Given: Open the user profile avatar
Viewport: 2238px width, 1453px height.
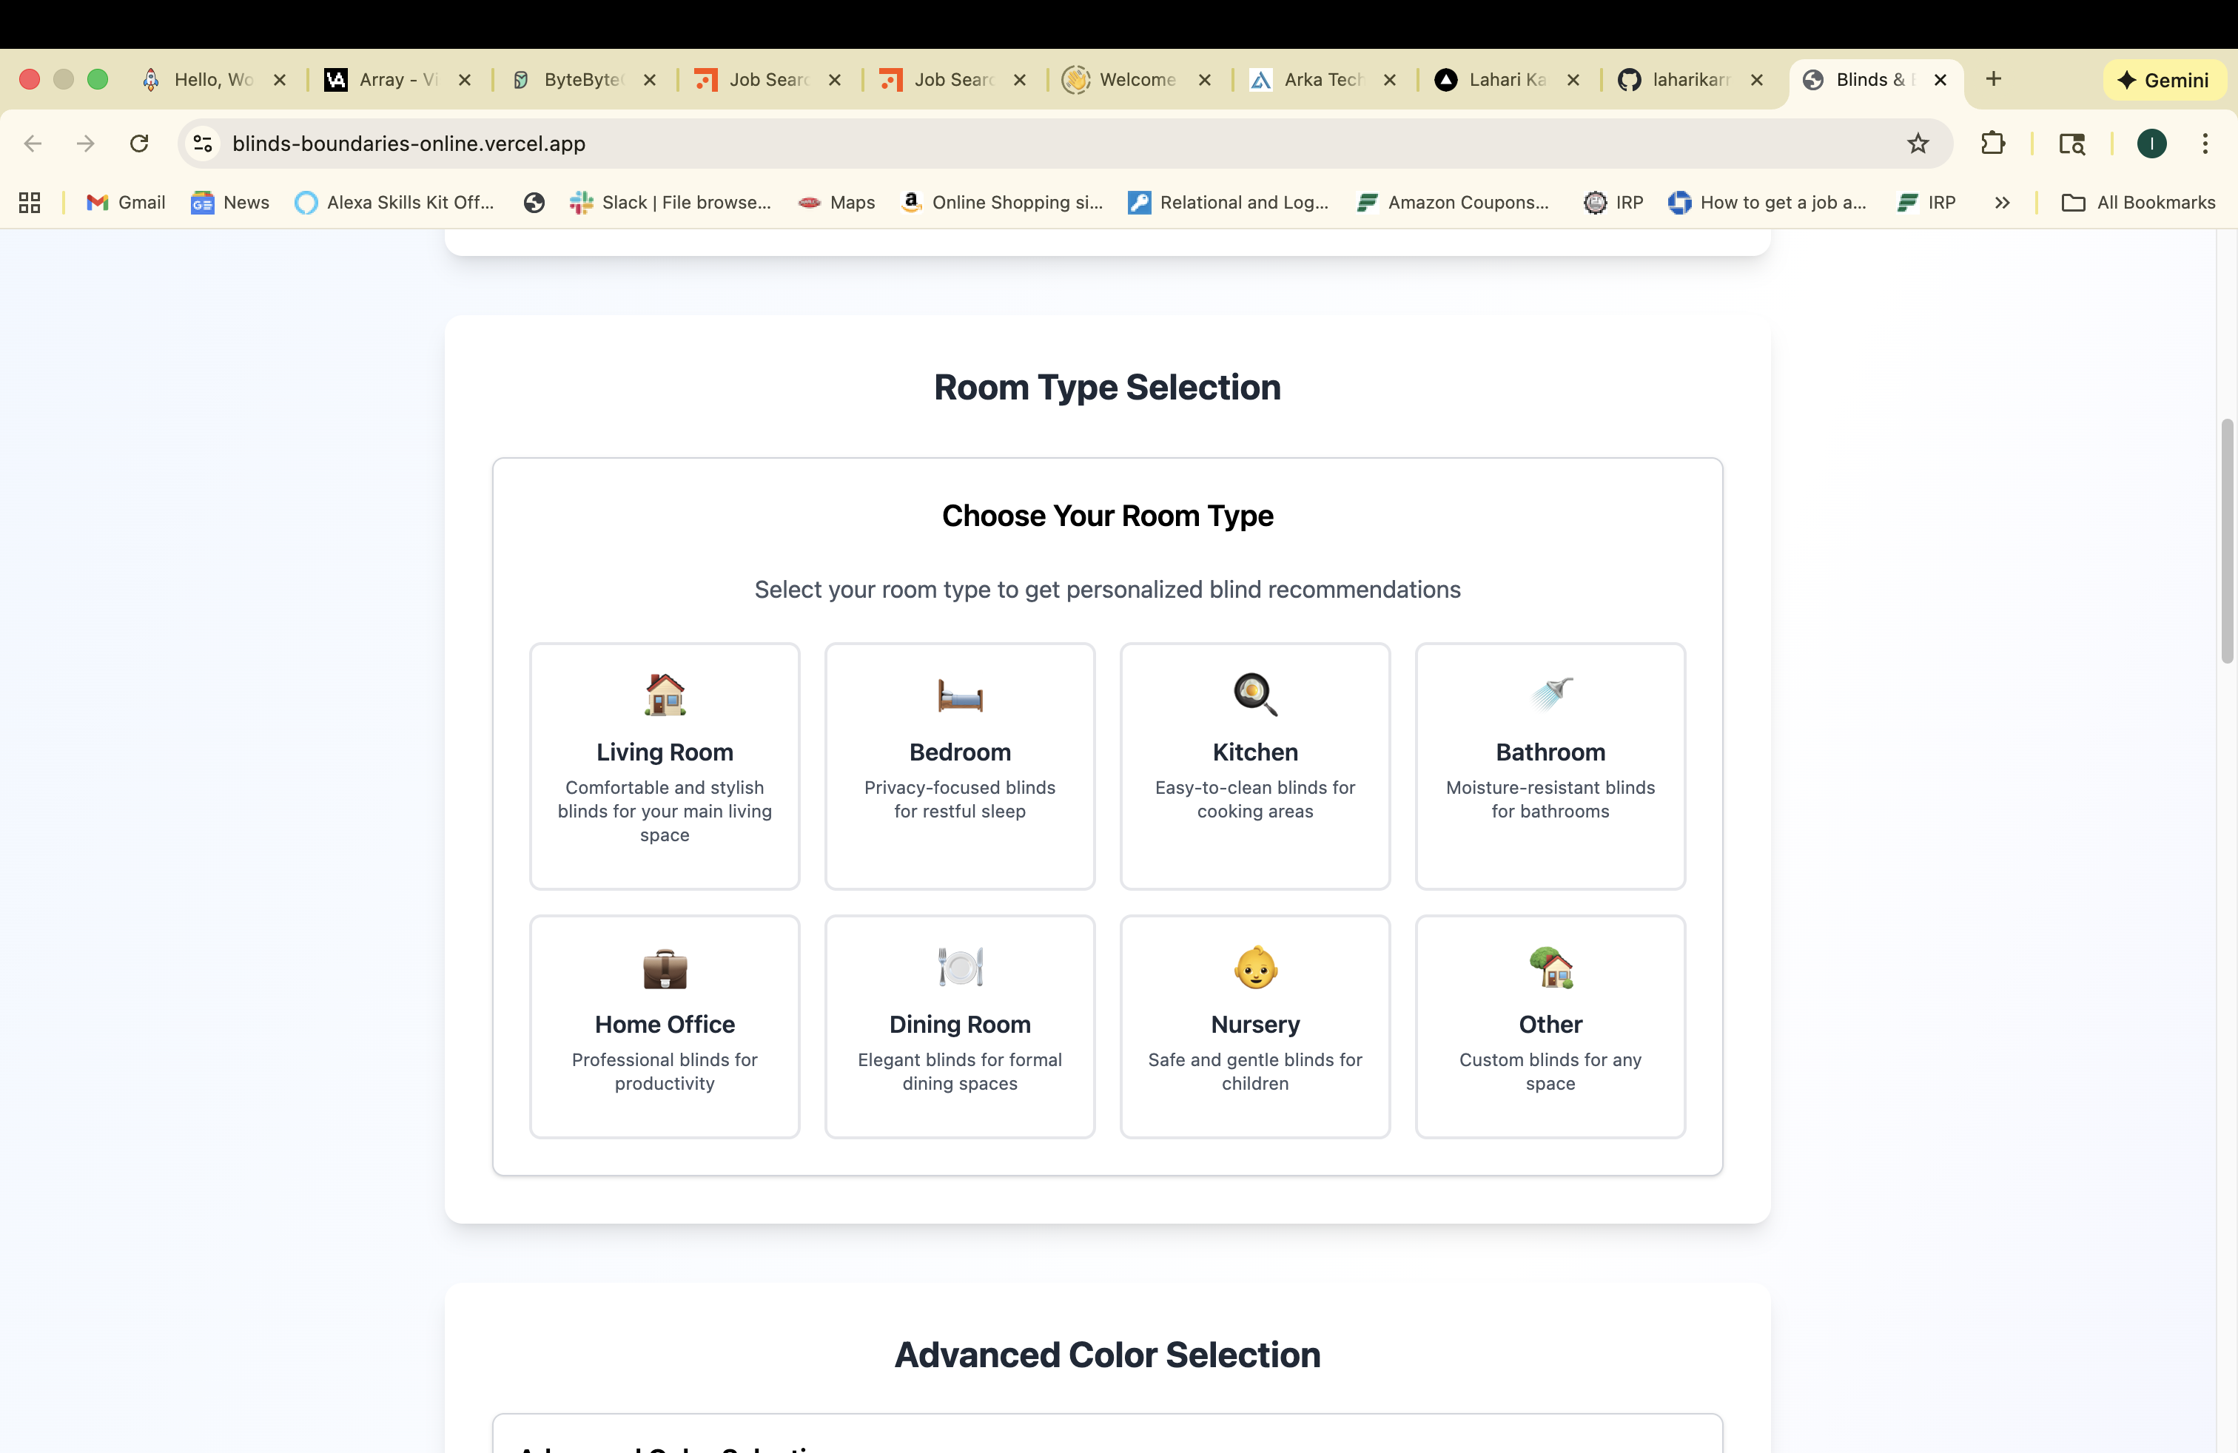Looking at the screenshot, I should (x=2151, y=143).
